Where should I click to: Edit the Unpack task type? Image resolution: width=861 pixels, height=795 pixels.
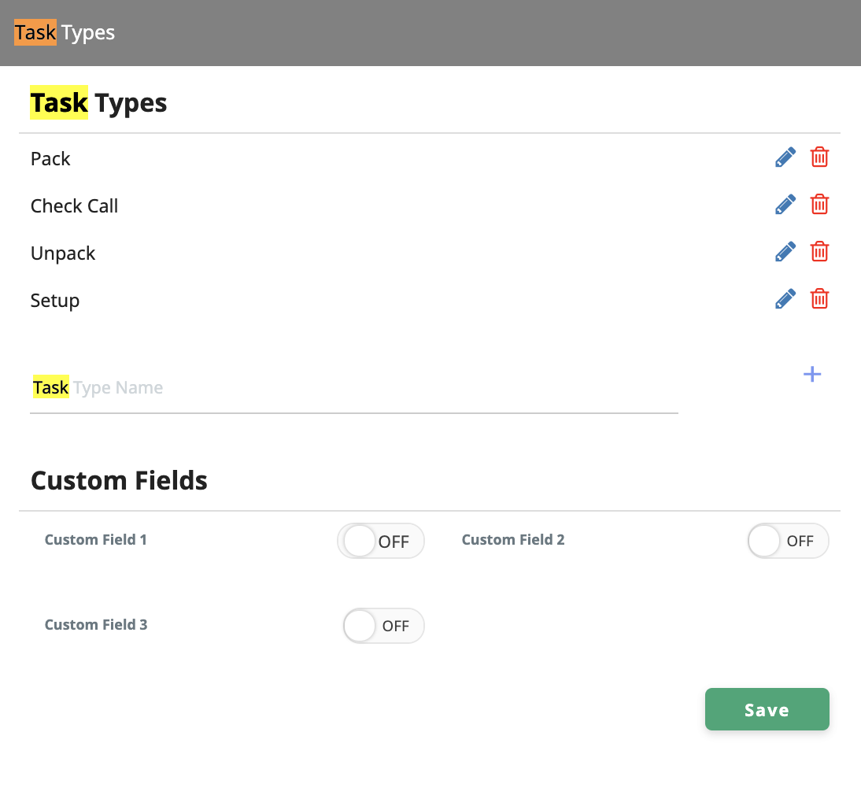coord(785,252)
